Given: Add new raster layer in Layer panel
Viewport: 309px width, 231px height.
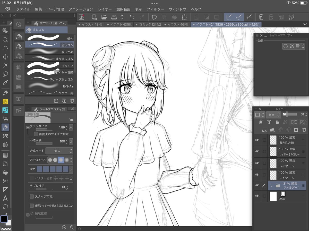Looking at the screenshot, I should pos(264,130).
